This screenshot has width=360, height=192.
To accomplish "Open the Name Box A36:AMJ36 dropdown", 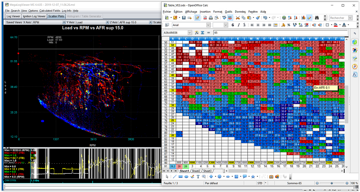I will [x=189, y=33].
